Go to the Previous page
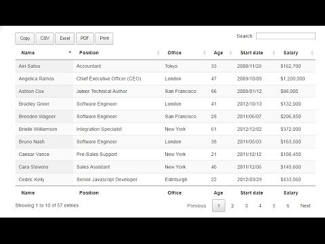This screenshot has height=244, width=325. point(196,205)
